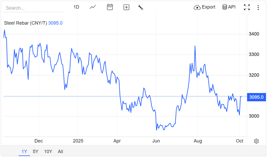This screenshot has width=267, height=157.
Task: Switch to the 5Y time range
Action: pyautogui.click(x=36, y=152)
